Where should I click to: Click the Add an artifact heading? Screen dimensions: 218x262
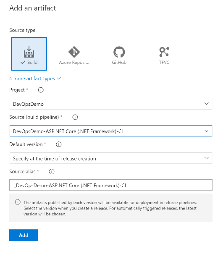pos(33,8)
